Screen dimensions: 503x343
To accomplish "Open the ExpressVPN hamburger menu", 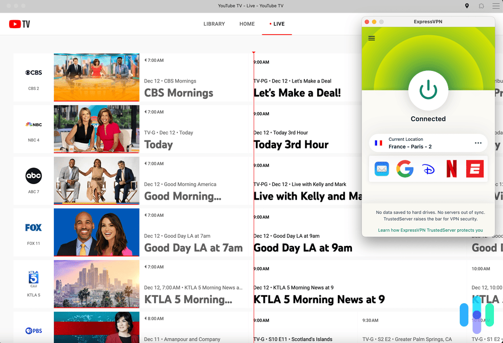I will 371,38.
